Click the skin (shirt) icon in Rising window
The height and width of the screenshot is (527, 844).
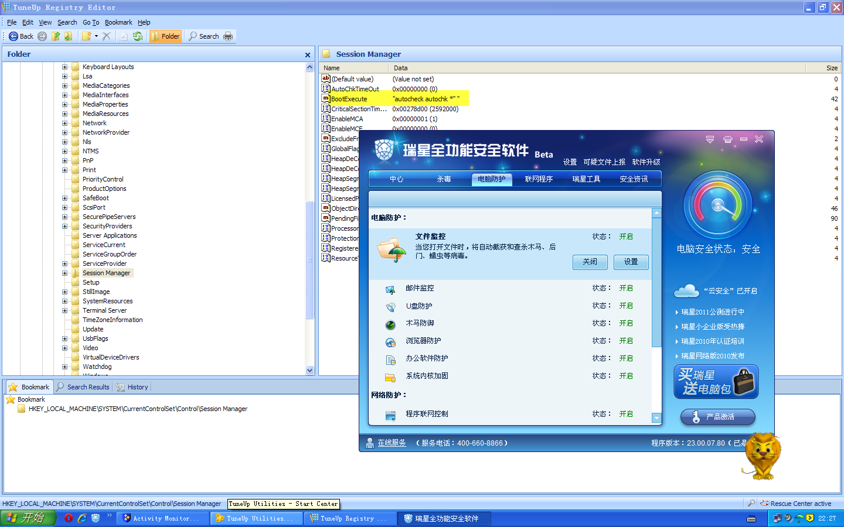tap(728, 139)
